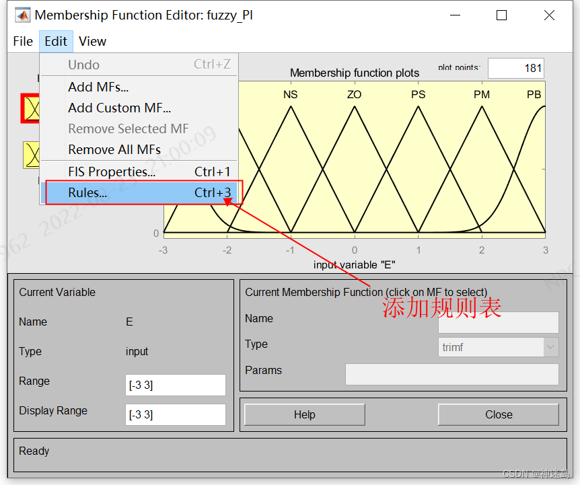Click the MATLAB logo icon in title bar

[23, 15]
